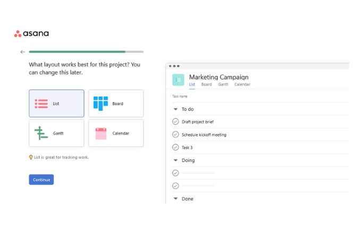Image resolution: width=355 pixels, height=227 pixels.
Task: Open the List tab in preview
Action: (192, 84)
